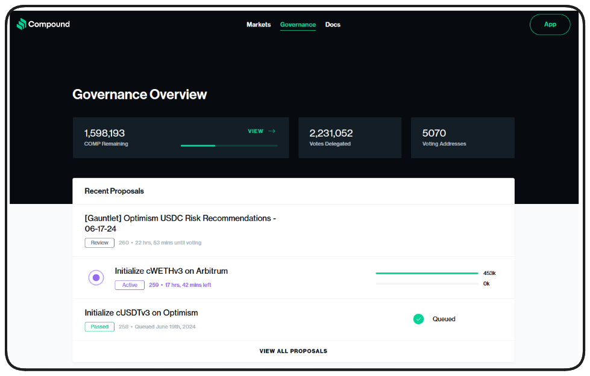590x376 pixels.
Task: Click the green 453k votes bar
Action: click(427, 273)
